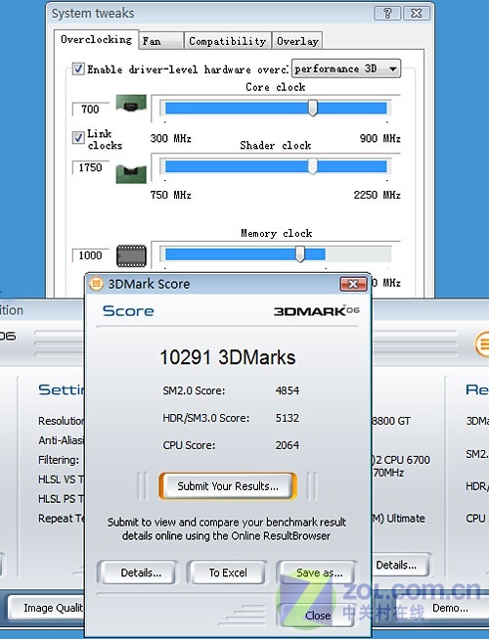Close the 3DMark Score dialog
This screenshot has width=489, height=639.
(353, 284)
